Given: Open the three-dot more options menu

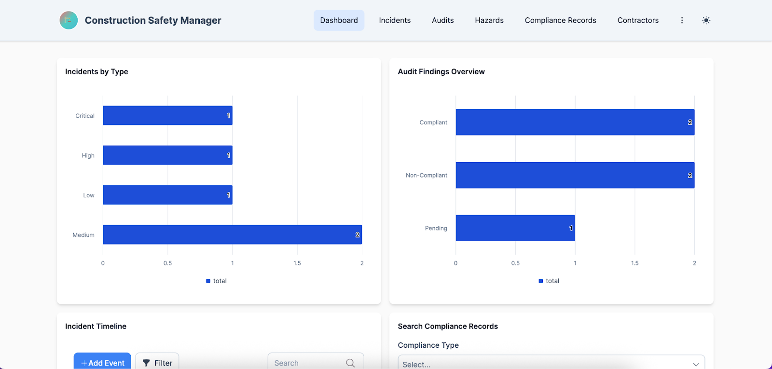Looking at the screenshot, I should [x=682, y=20].
